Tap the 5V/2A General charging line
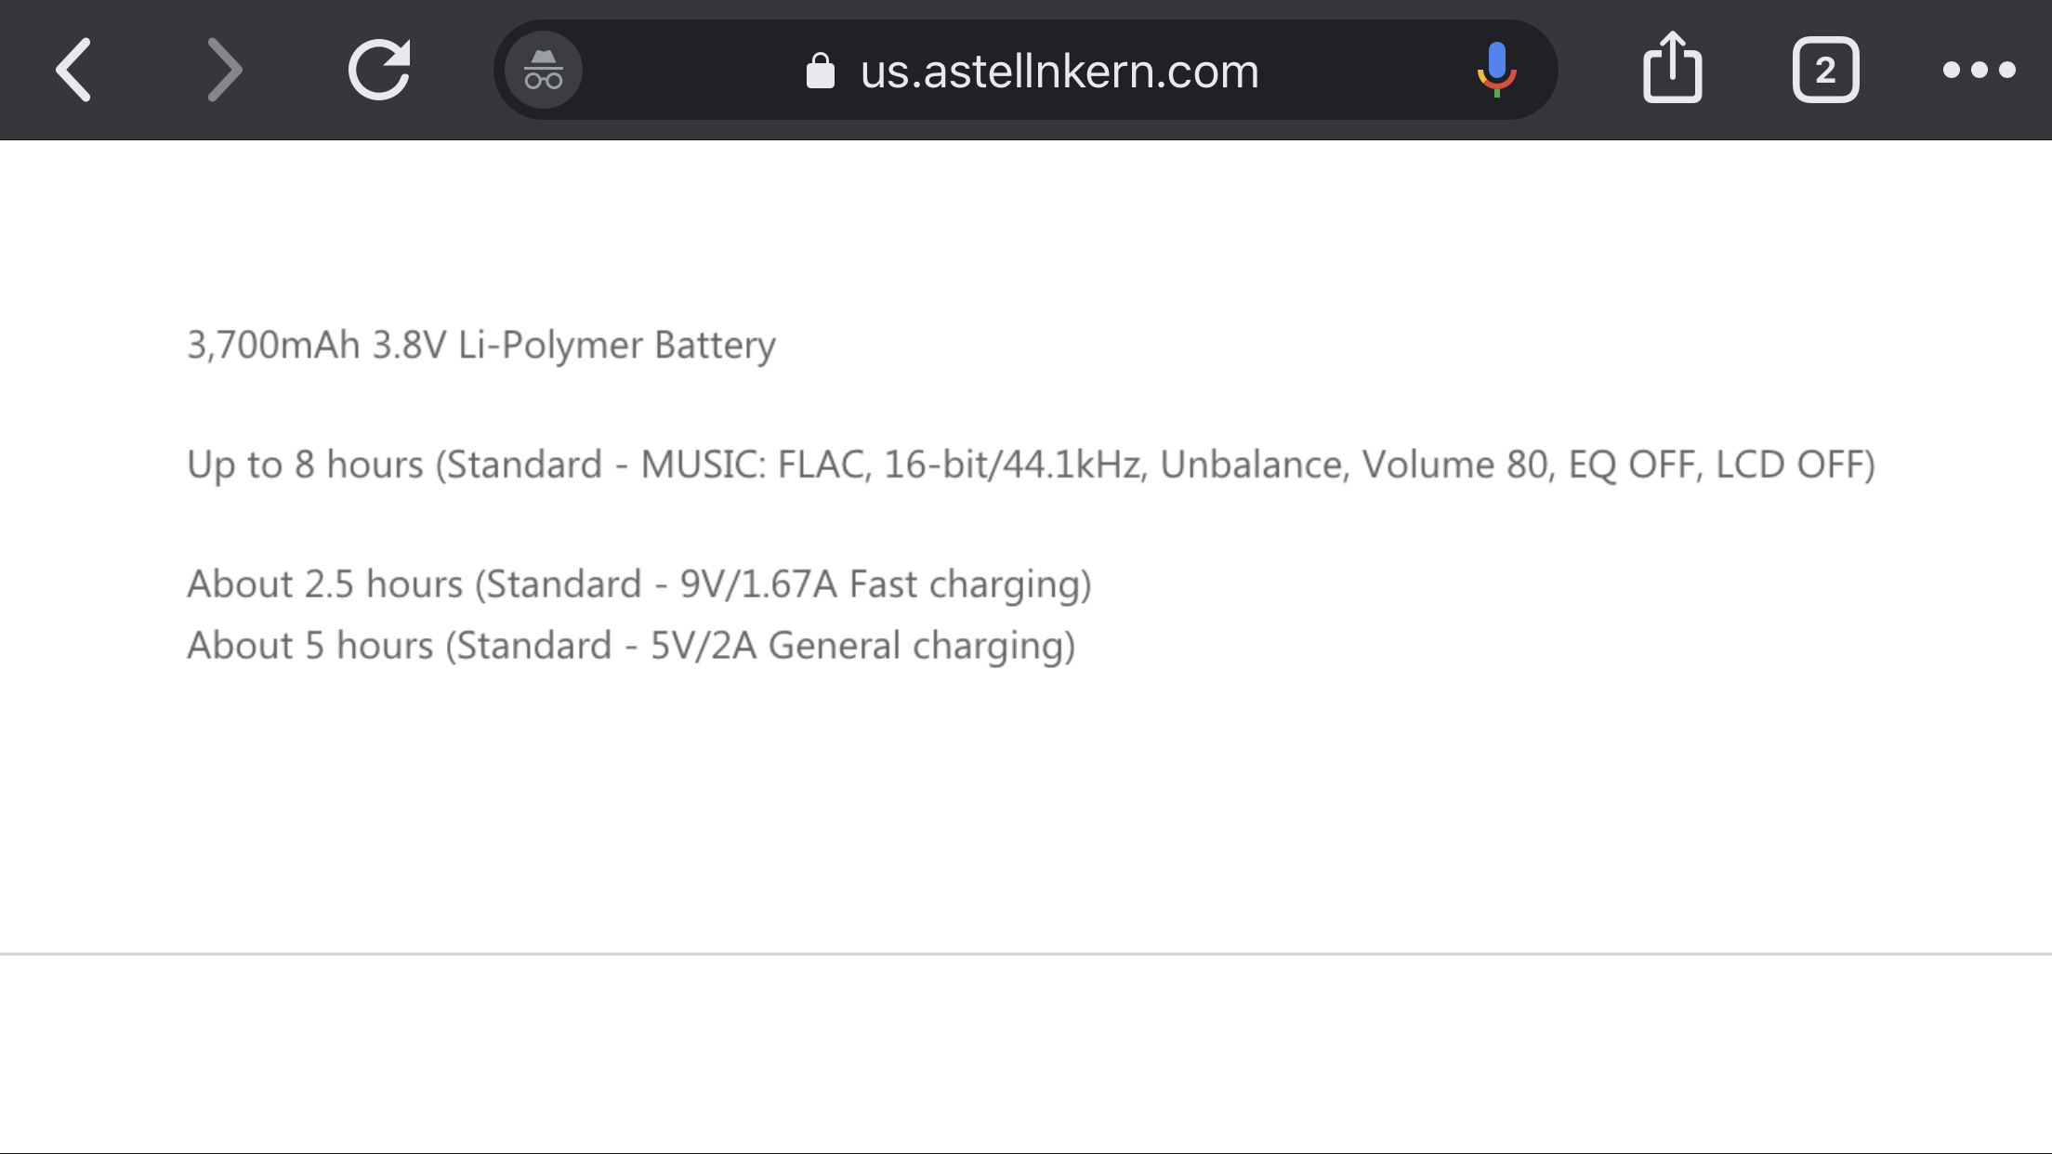2052x1154 pixels. click(x=631, y=646)
